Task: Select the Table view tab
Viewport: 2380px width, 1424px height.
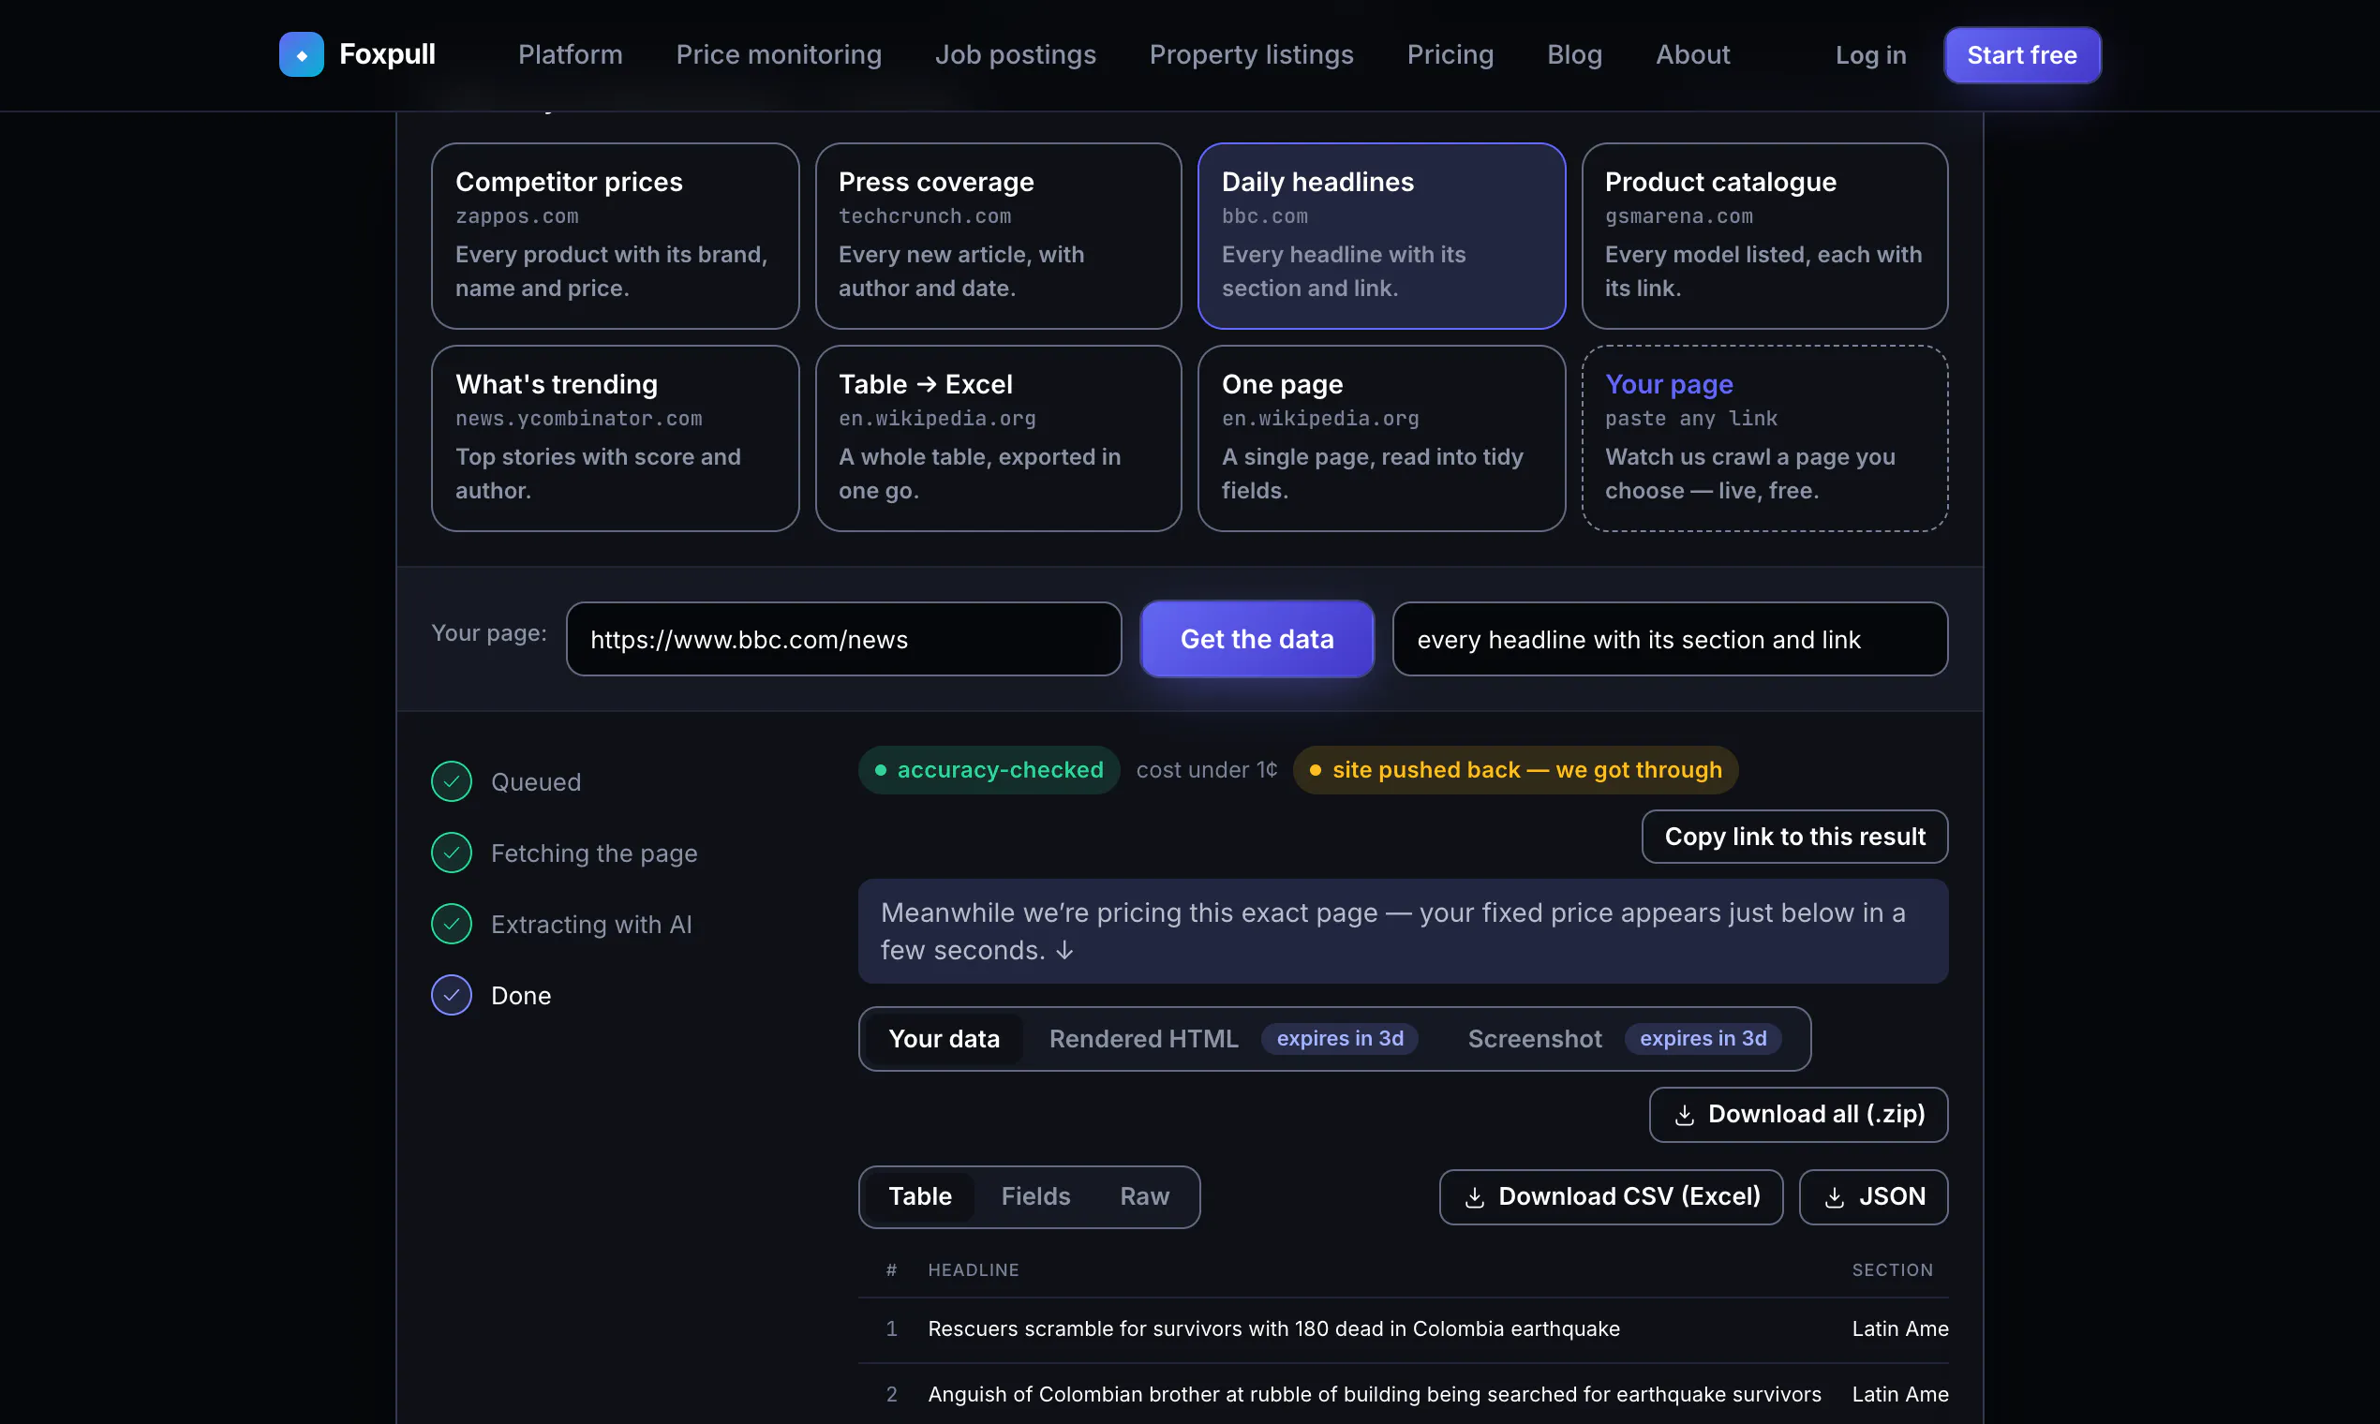Action: click(x=919, y=1197)
